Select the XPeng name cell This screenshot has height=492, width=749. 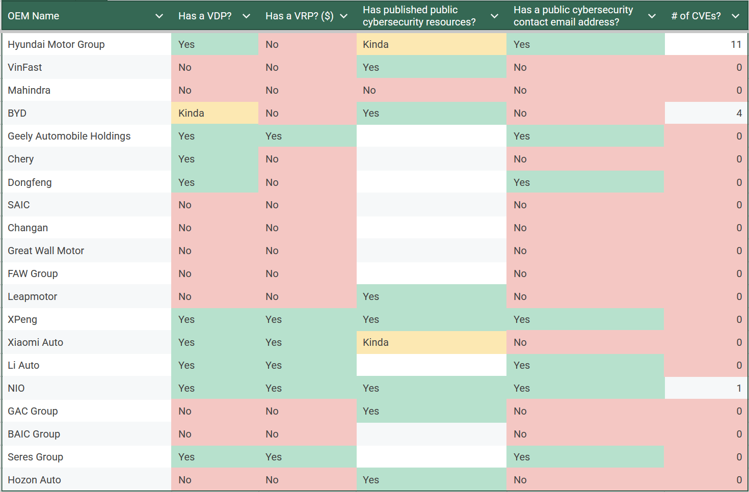coord(87,319)
